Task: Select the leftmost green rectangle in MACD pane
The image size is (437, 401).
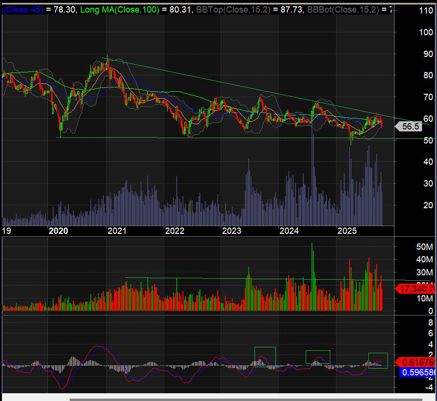Action: tap(265, 357)
